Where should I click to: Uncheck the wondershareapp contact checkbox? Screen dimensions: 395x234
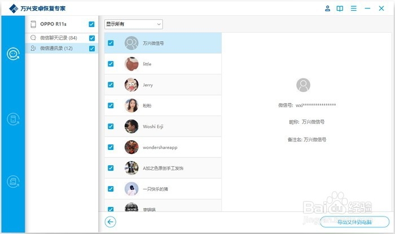[111, 147]
